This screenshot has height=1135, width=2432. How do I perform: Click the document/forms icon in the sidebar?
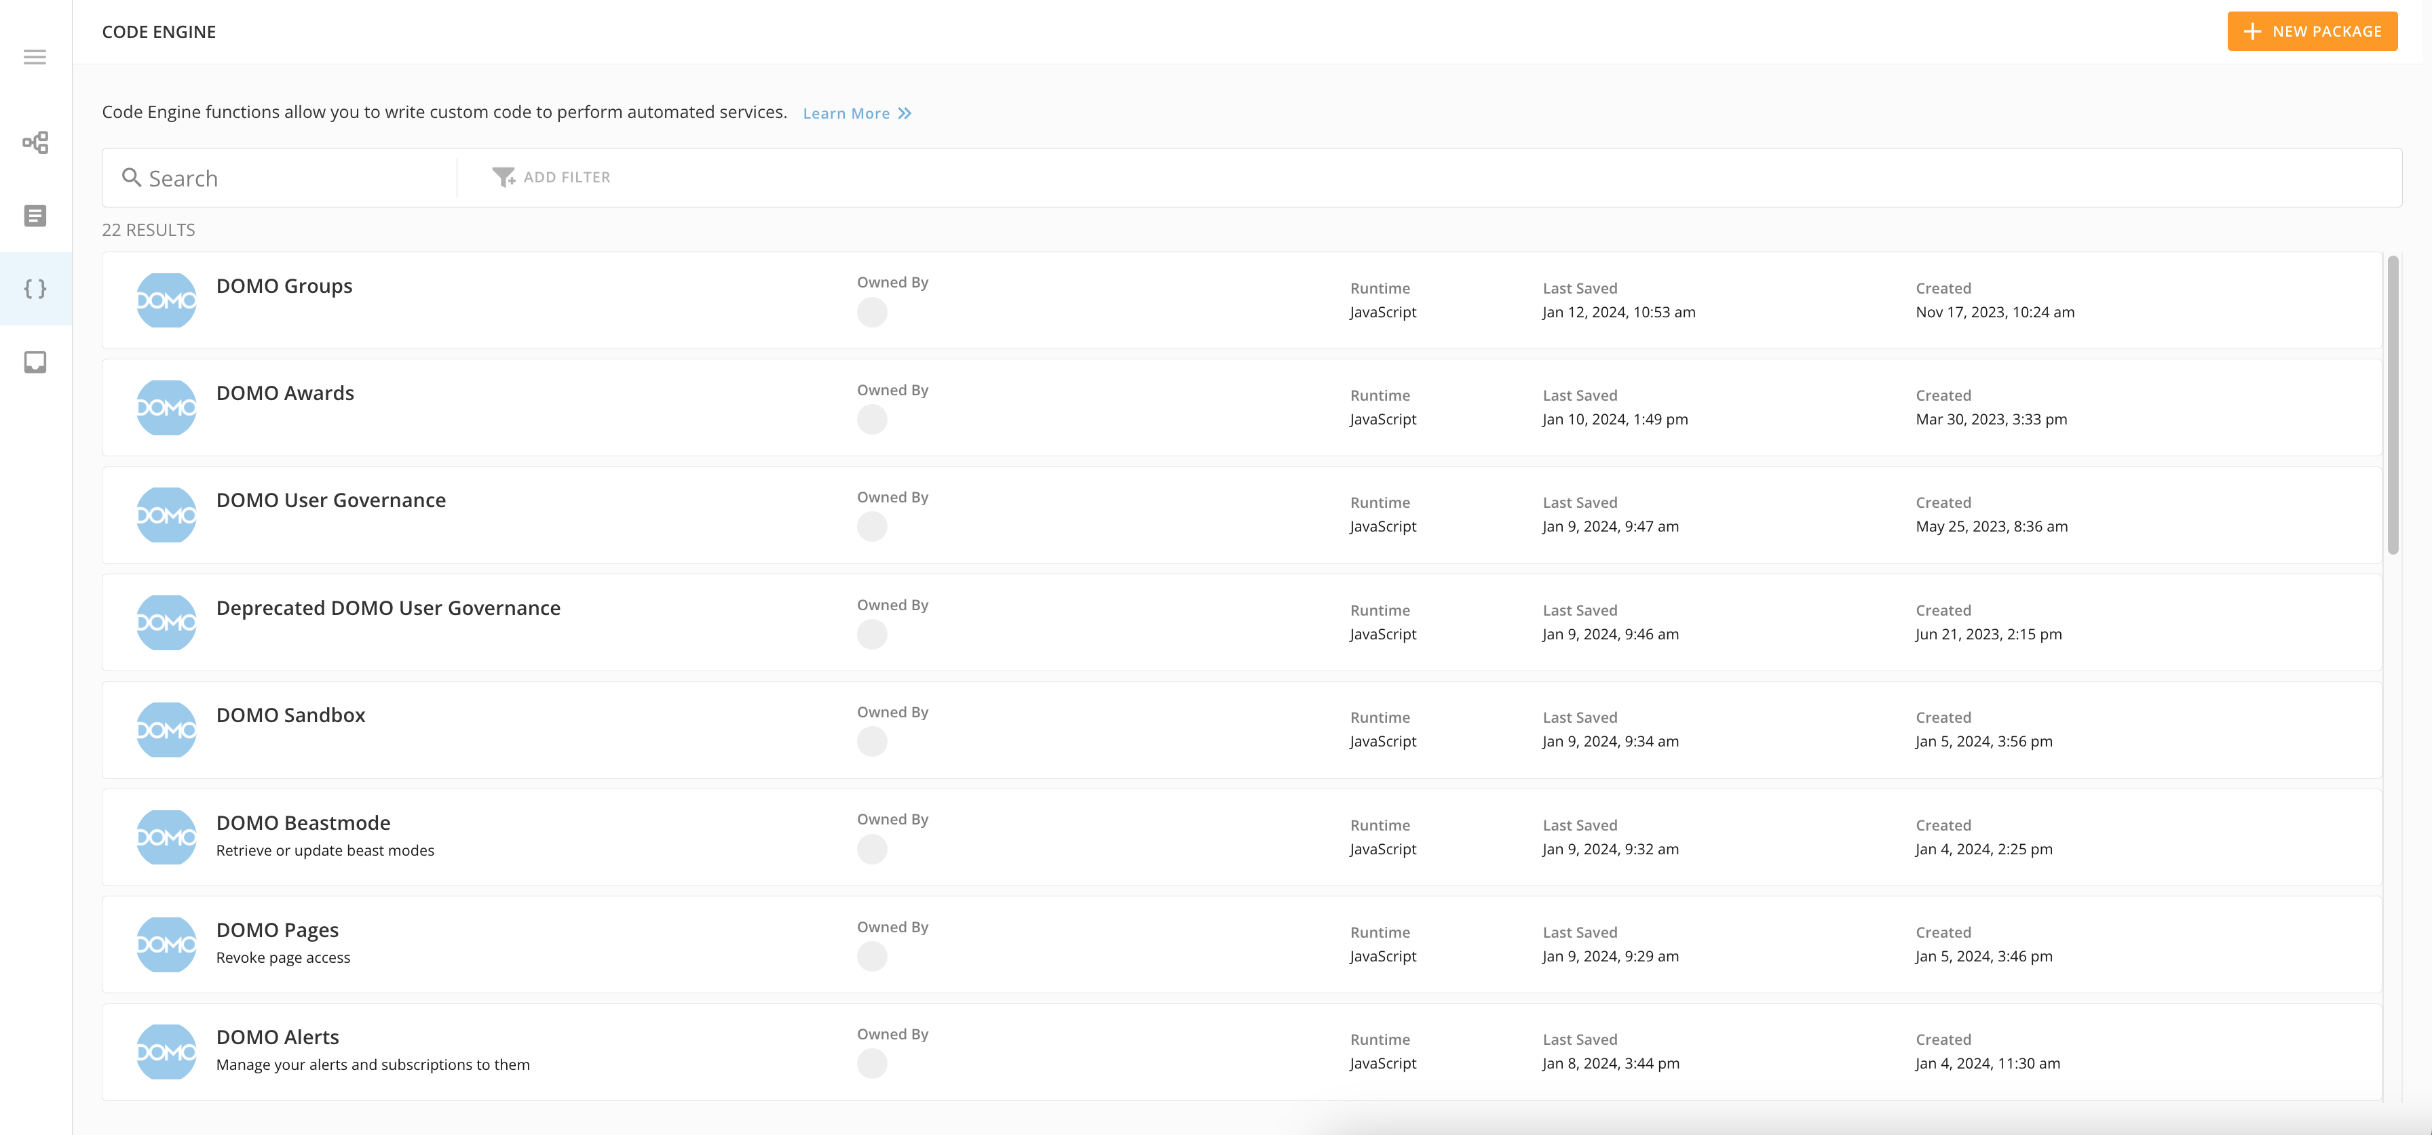pos(35,216)
